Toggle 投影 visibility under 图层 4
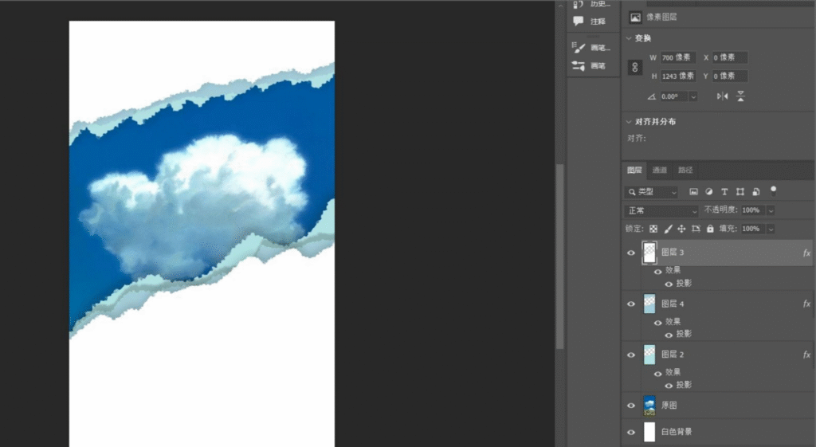Image resolution: width=816 pixels, height=447 pixels. click(x=669, y=335)
